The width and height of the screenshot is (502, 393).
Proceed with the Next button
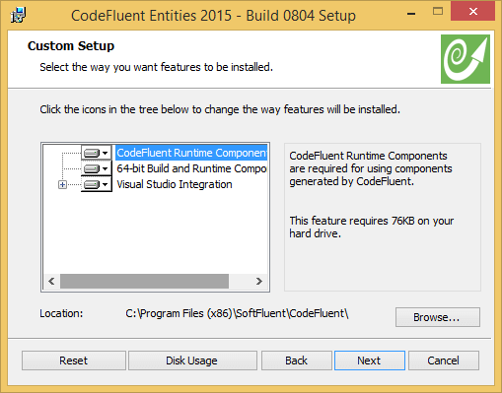(370, 360)
